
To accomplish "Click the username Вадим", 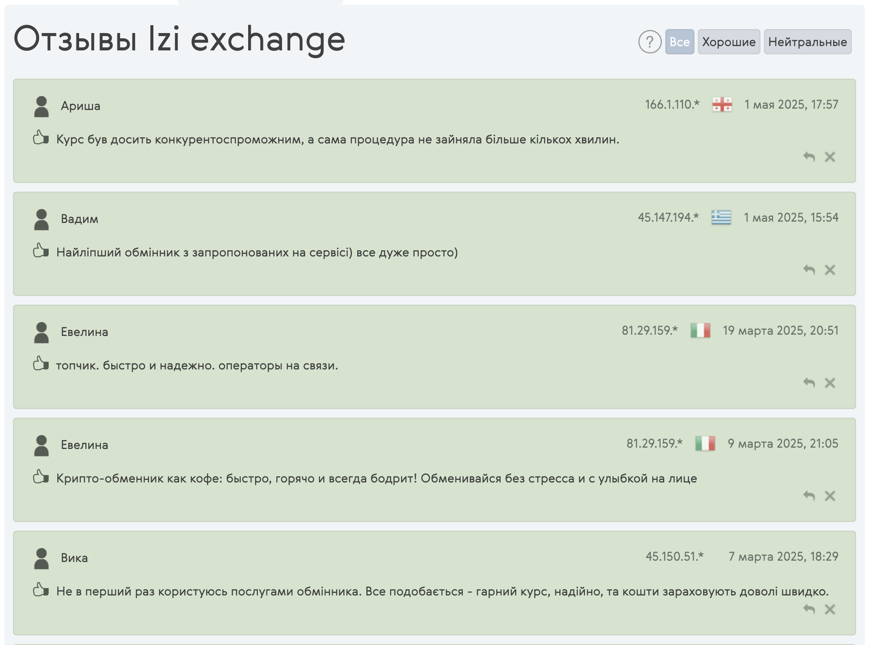I will [80, 219].
